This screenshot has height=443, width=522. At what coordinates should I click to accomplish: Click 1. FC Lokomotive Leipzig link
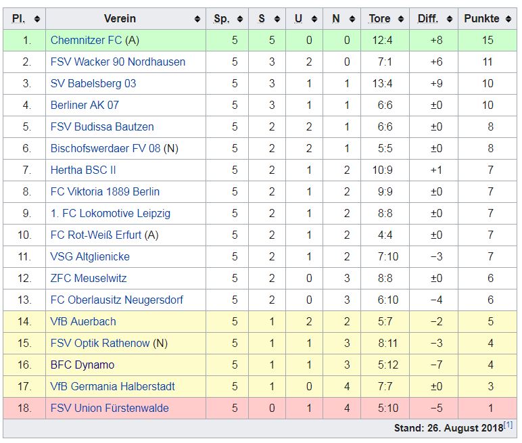pyautogui.click(x=110, y=213)
